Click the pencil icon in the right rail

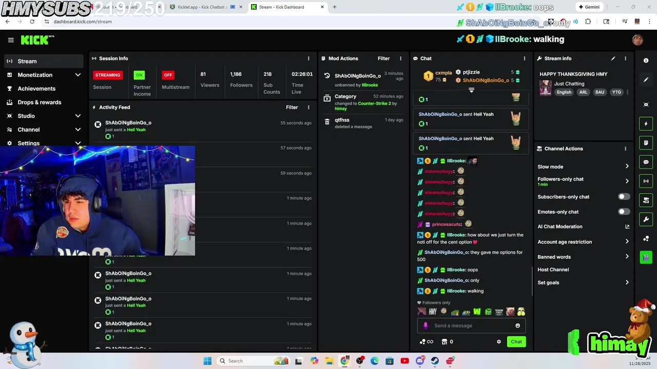pyautogui.click(x=646, y=80)
